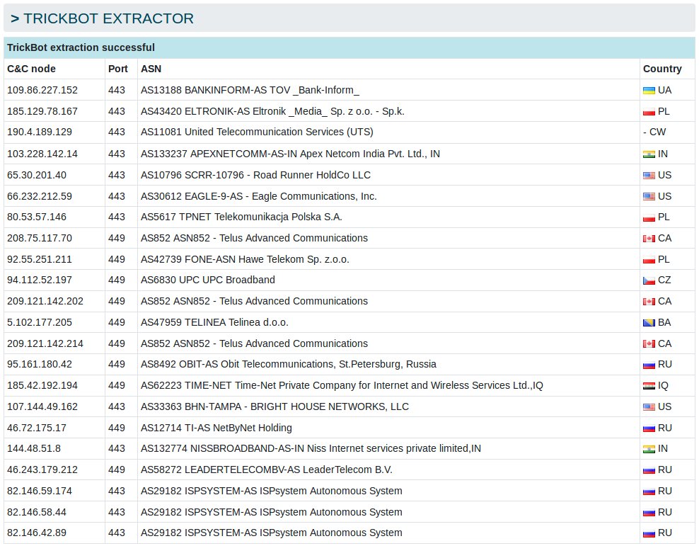Click the Poland flag in the 92.55.251.211 row
The width and height of the screenshot is (699, 546).
[x=649, y=260]
